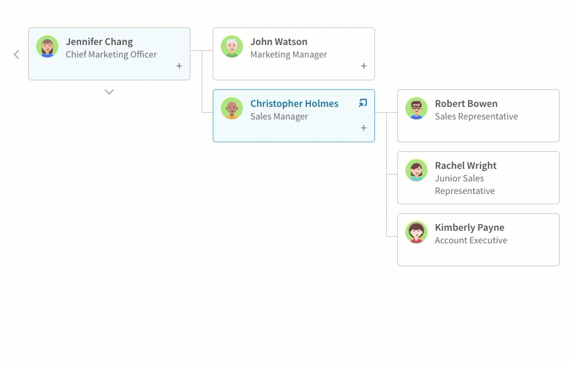Open Christopher Holmes name link
570x365 pixels.
(x=294, y=103)
